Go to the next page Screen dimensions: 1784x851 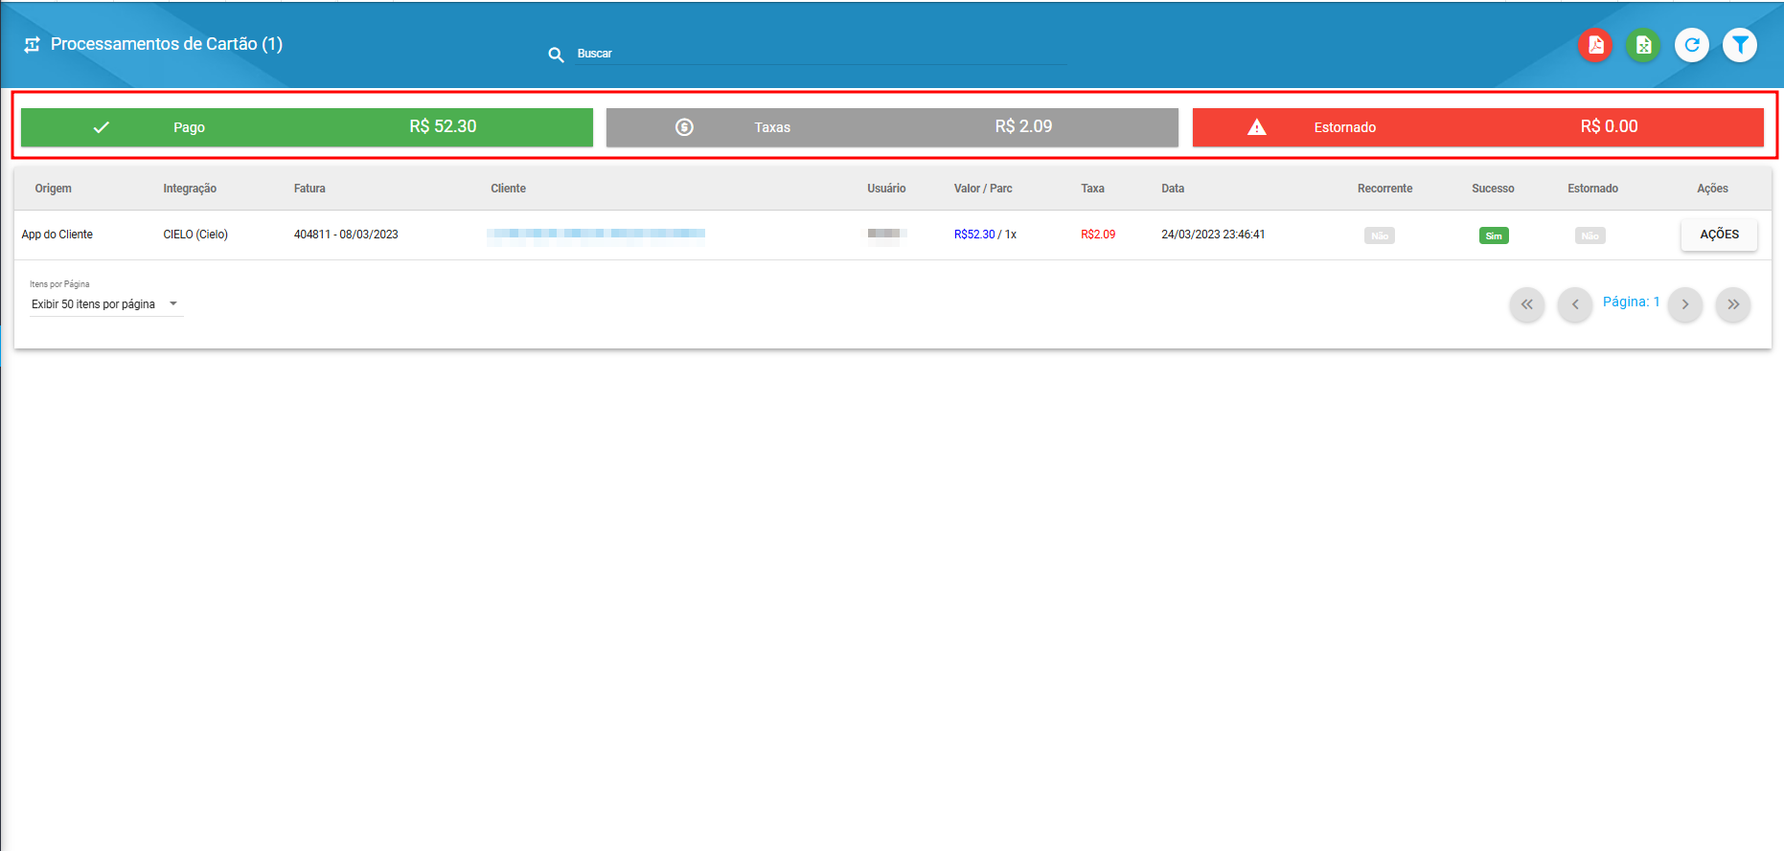tap(1685, 304)
